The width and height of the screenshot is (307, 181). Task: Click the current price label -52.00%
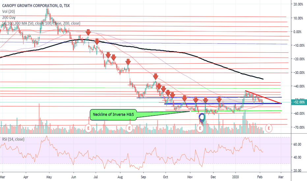[x=299, y=102]
